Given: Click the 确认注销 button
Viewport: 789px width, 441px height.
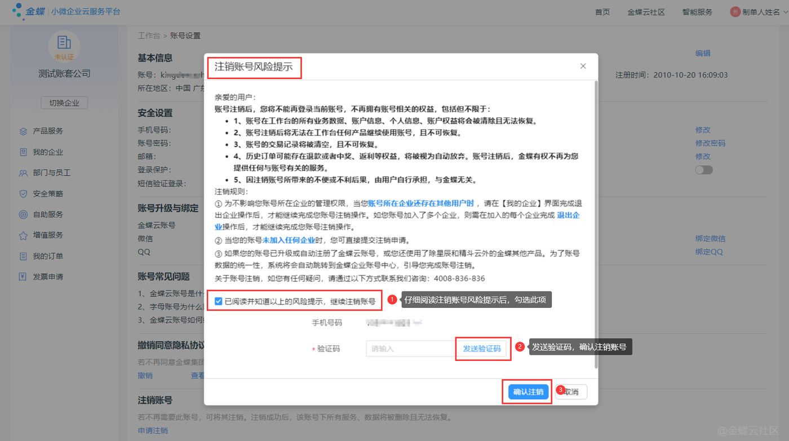Looking at the screenshot, I should coord(528,392).
